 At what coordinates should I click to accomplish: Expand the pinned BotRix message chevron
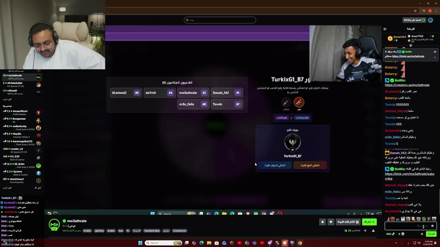435,57
